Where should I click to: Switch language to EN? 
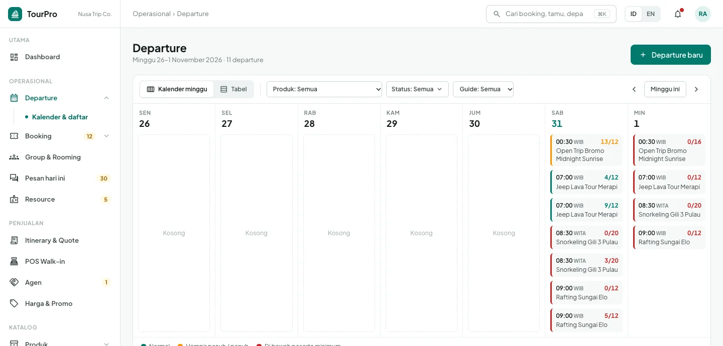[651, 14]
